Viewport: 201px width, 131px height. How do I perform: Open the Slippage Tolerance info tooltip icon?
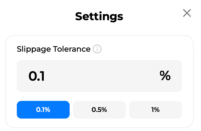(97, 49)
